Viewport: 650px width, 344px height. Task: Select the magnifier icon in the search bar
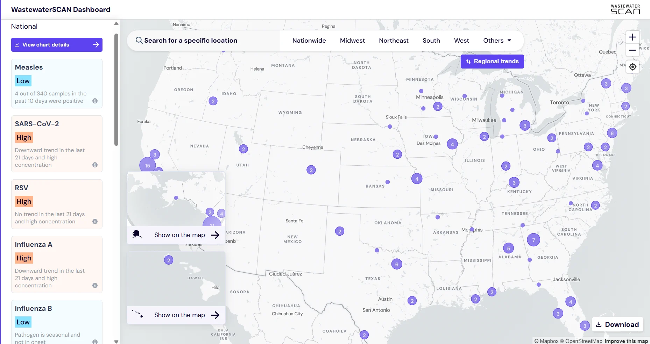[x=139, y=40]
